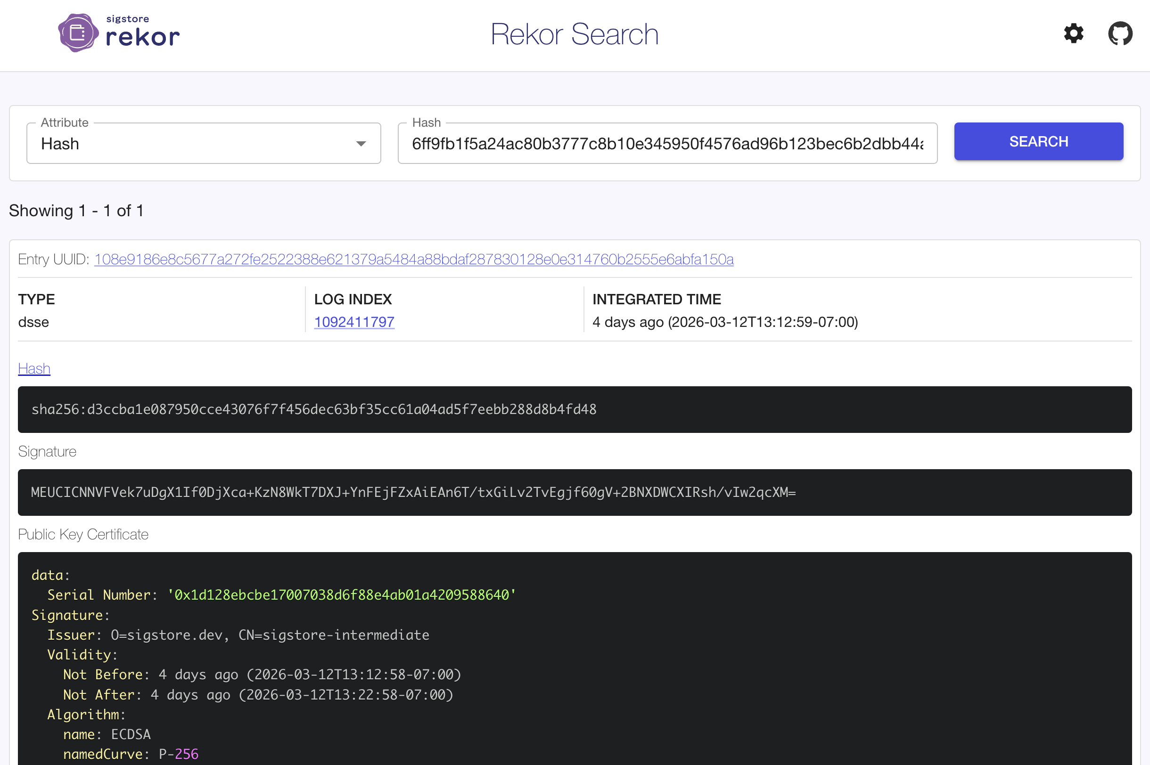Click the INTEGRATED TIME value
The height and width of the screenshot is (765, 1150).
pos(725,322)
